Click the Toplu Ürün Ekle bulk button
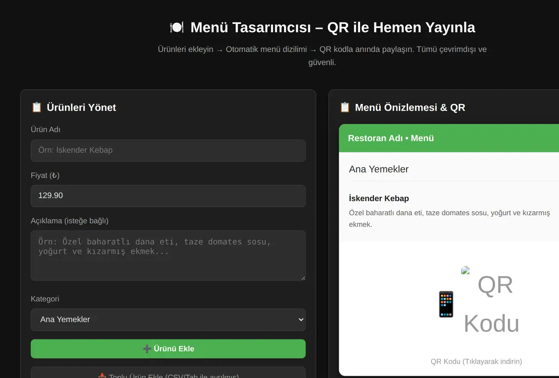Image resolution: width=559 pixels, height=378 pixels. pos(168,372)
